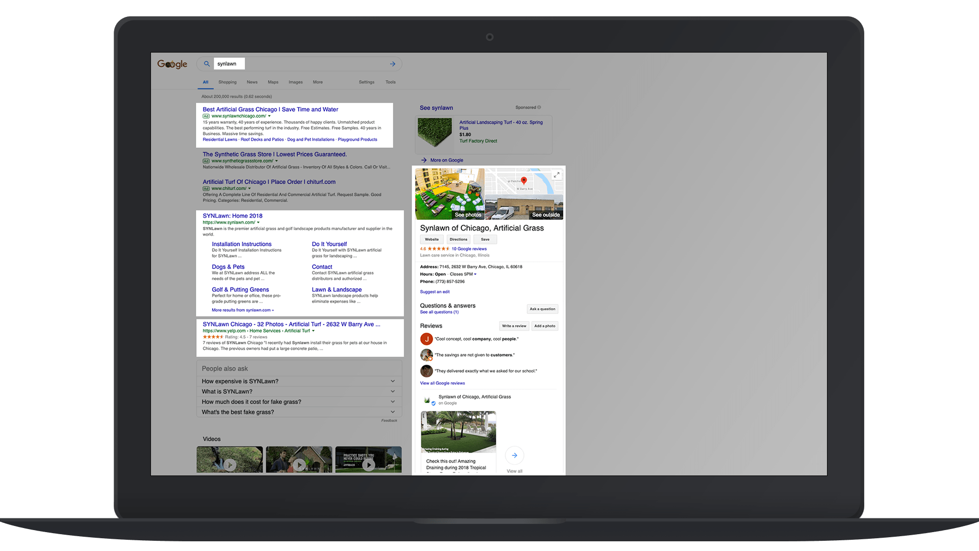The height and width of the screenshot is (551, 979).
Task: Click the Directions button
Action: tap(458, 239)
